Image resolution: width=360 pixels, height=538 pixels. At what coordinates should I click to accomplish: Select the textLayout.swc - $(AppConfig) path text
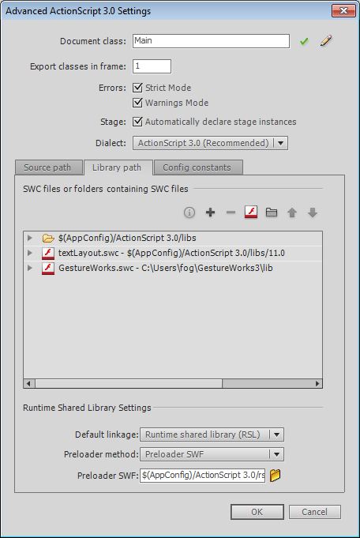coord(171,254)
